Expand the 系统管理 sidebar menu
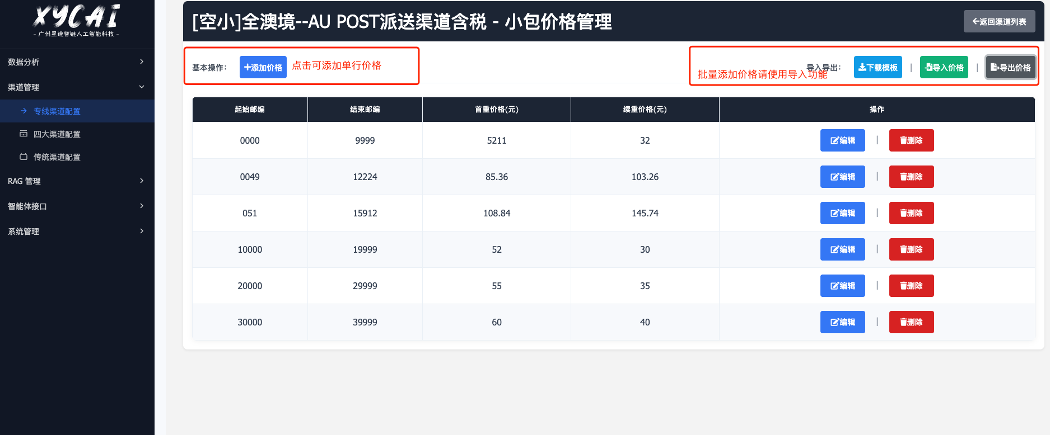The width and height of the screenshot is (1050, 435). tap(77, 231)
